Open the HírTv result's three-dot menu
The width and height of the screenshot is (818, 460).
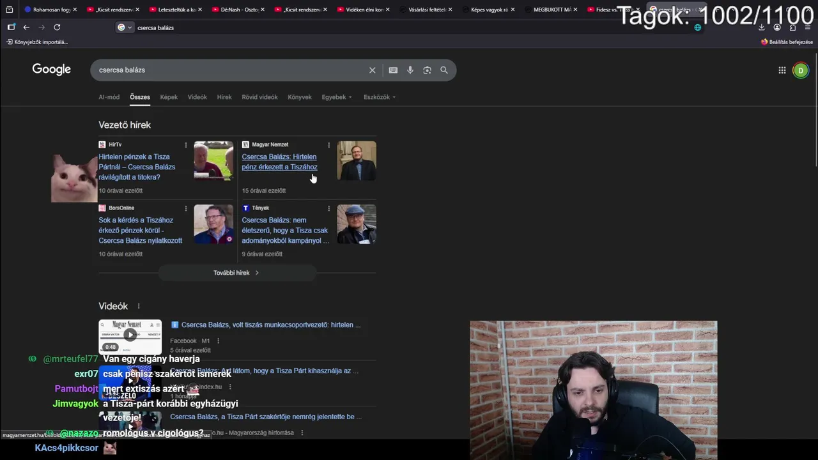[186, 145]
